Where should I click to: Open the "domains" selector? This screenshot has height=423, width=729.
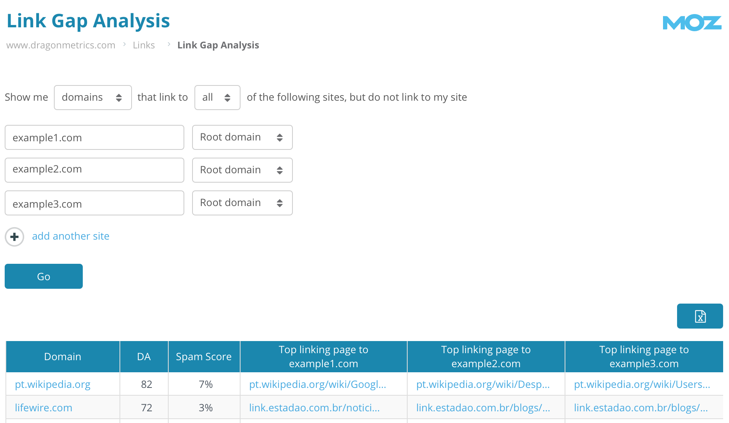click(93, 98)
